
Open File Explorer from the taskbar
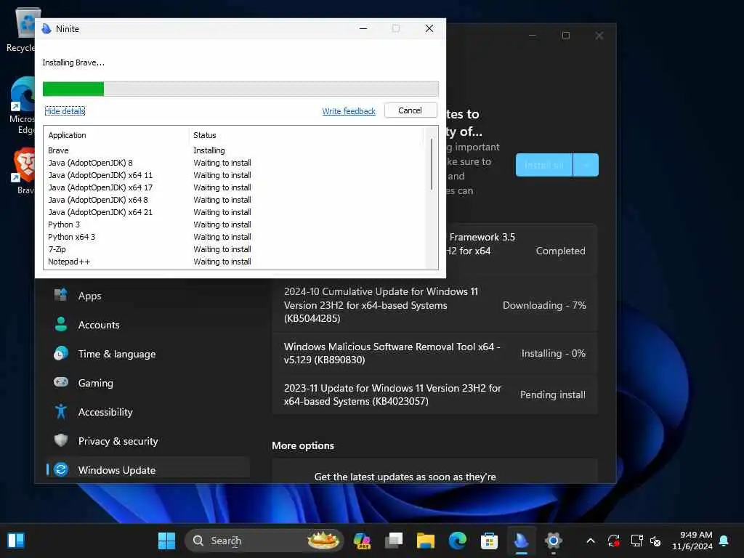(x=426, y=541)
